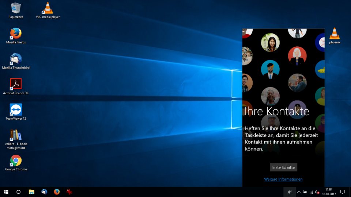The height and width of the screenshot is (197, 351).
Task: Select the Mozilla Firefox desktop shortcut
Action: pyautogui.click(x=16, y=36)
